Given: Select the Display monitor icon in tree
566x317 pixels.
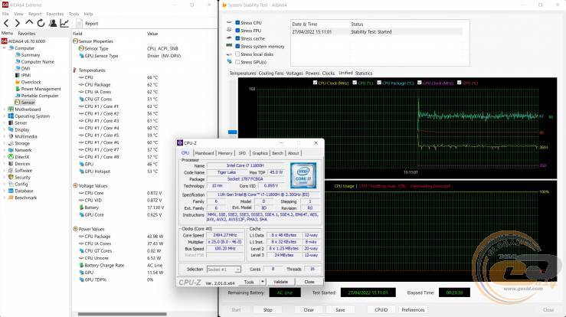Looking at the screenshot, I should [11, 129].
